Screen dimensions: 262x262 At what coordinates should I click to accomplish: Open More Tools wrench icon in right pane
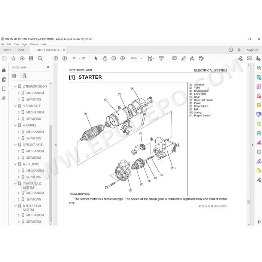tap(259, 180)
